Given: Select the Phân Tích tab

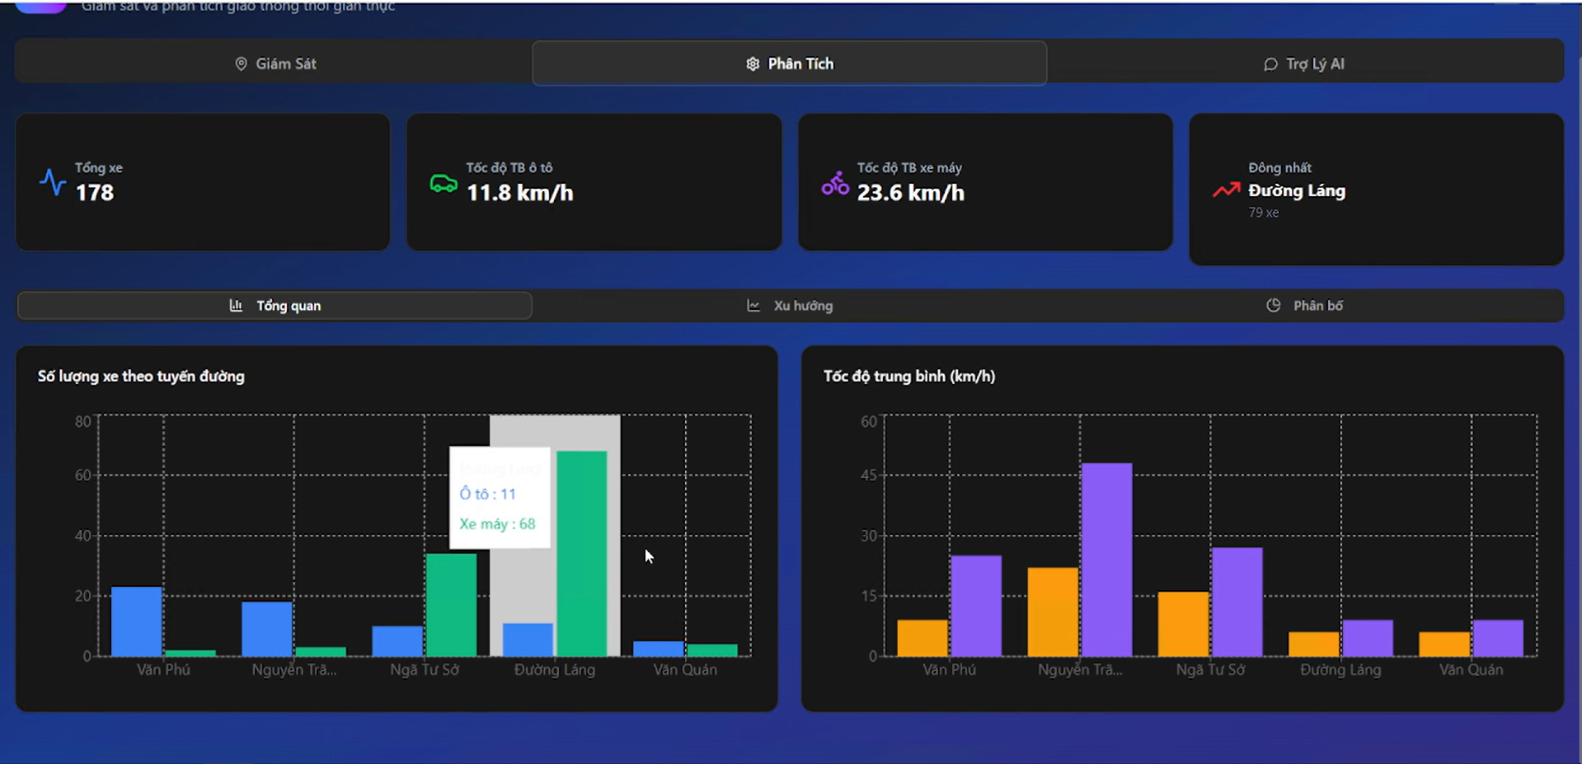Looking at the screenshot, I should 790,63.
